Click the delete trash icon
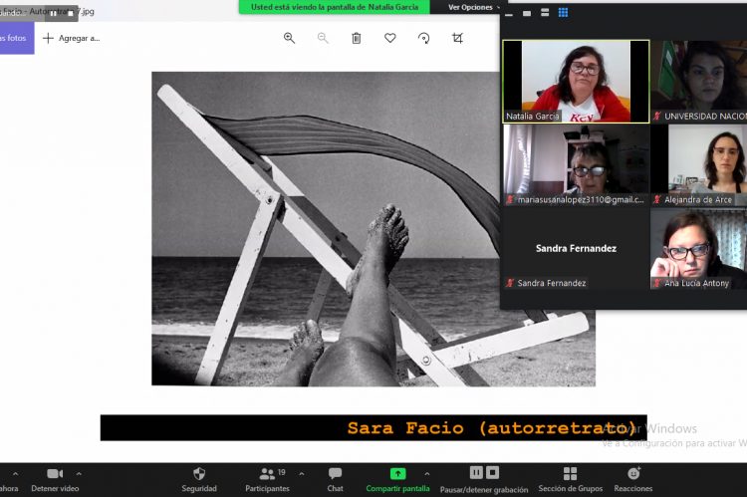 (x=356, y=38)
